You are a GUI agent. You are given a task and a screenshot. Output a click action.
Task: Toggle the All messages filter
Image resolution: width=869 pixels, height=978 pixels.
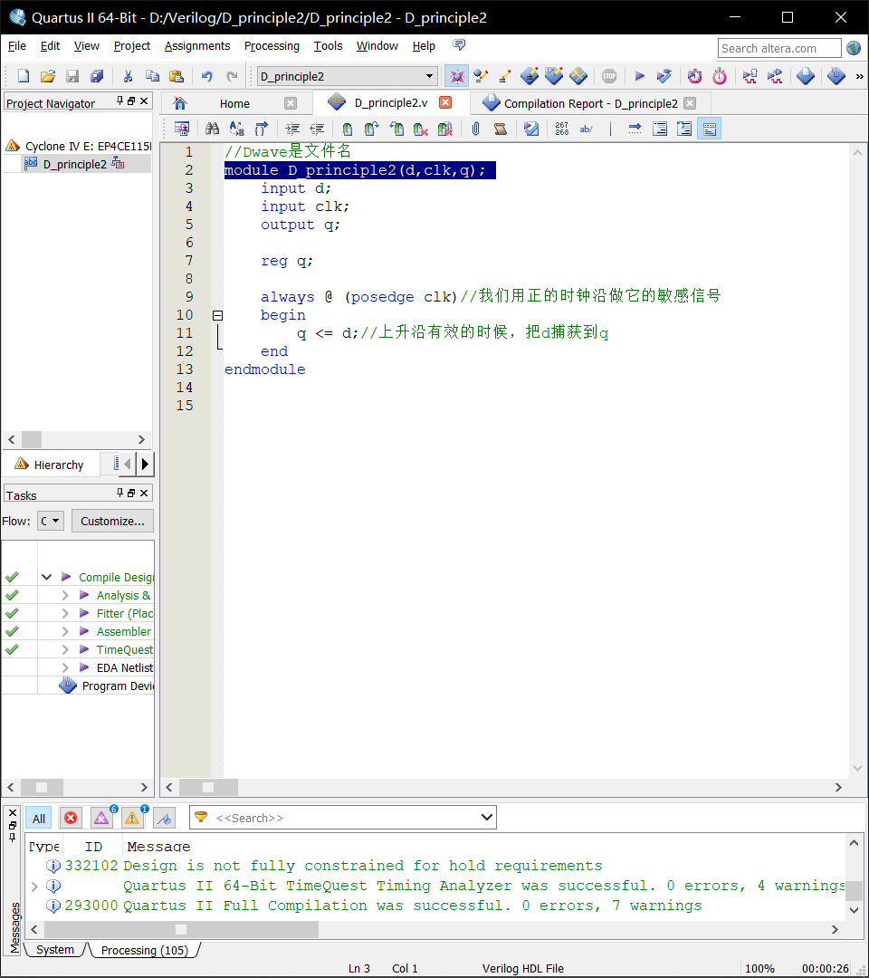click(39, 819)
